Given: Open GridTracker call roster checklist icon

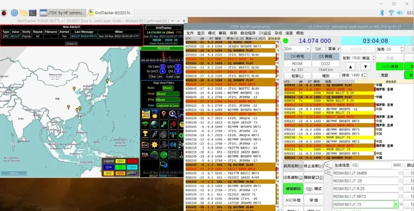Looking at the screenshot, I should (146, 114).
